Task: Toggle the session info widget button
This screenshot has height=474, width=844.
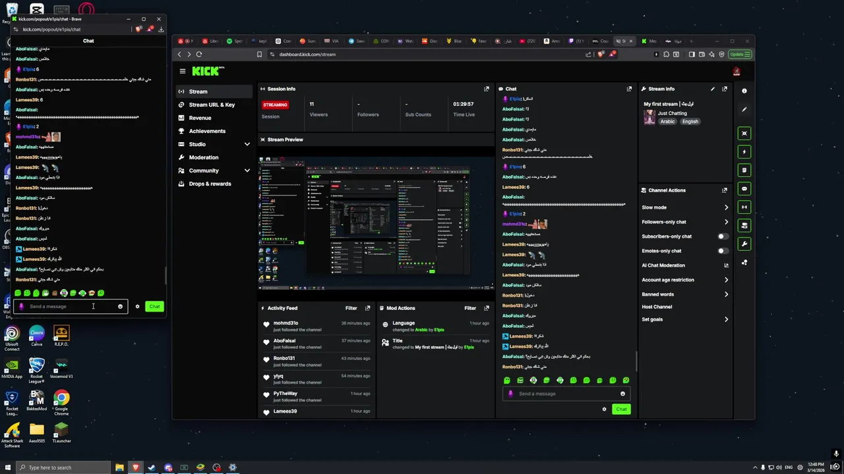Action: 744,207
